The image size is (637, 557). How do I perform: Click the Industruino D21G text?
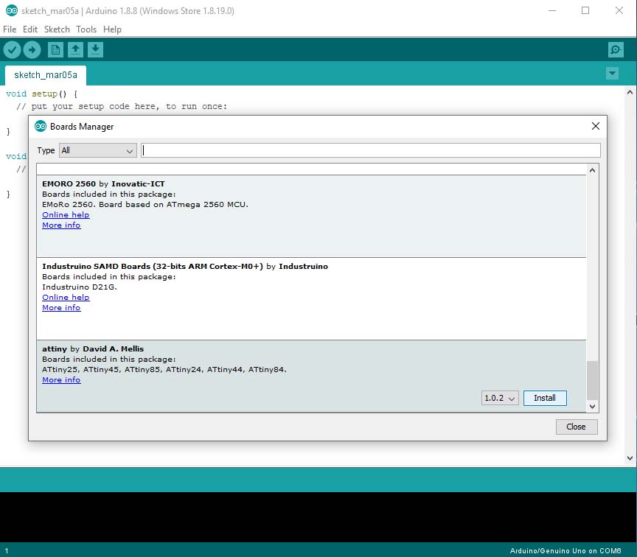click(x=80, y=287)
